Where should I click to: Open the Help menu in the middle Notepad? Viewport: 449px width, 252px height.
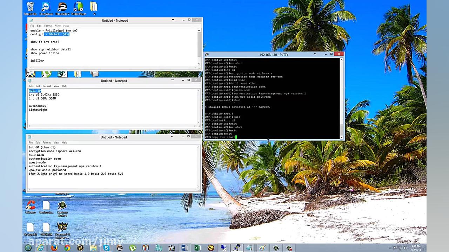(x=65, y=86)
